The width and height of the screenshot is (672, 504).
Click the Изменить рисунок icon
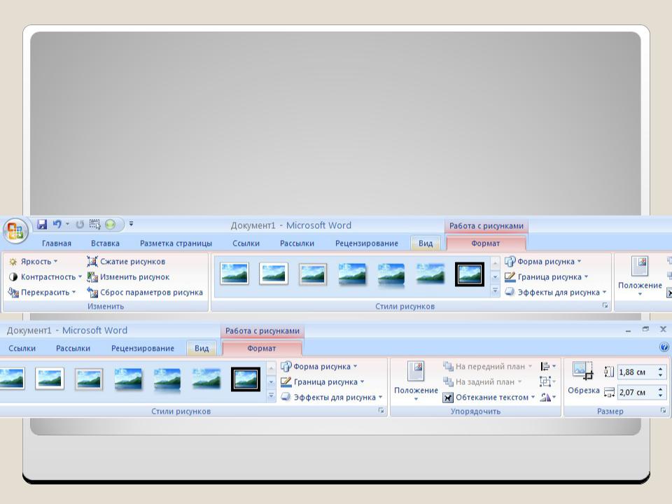click(92, 277)
